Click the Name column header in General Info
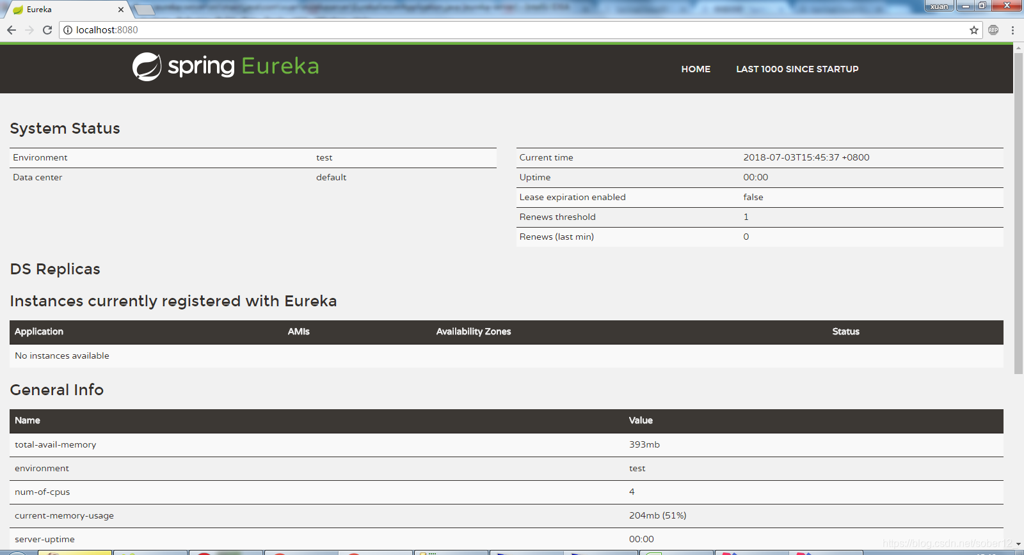 (x=28, y=420)
